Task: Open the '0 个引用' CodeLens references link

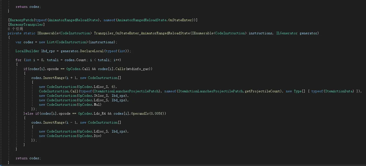Action: pyautogui.click(x=15, y=29)
